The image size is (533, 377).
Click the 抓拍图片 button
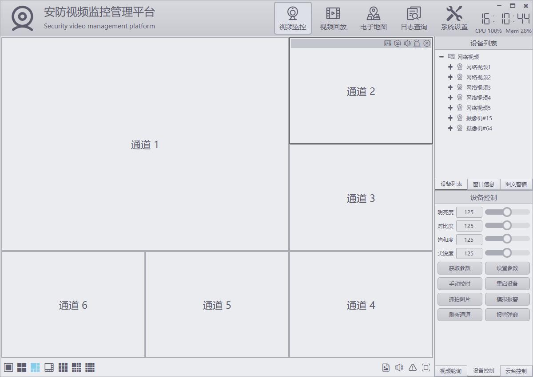point(459,299)
